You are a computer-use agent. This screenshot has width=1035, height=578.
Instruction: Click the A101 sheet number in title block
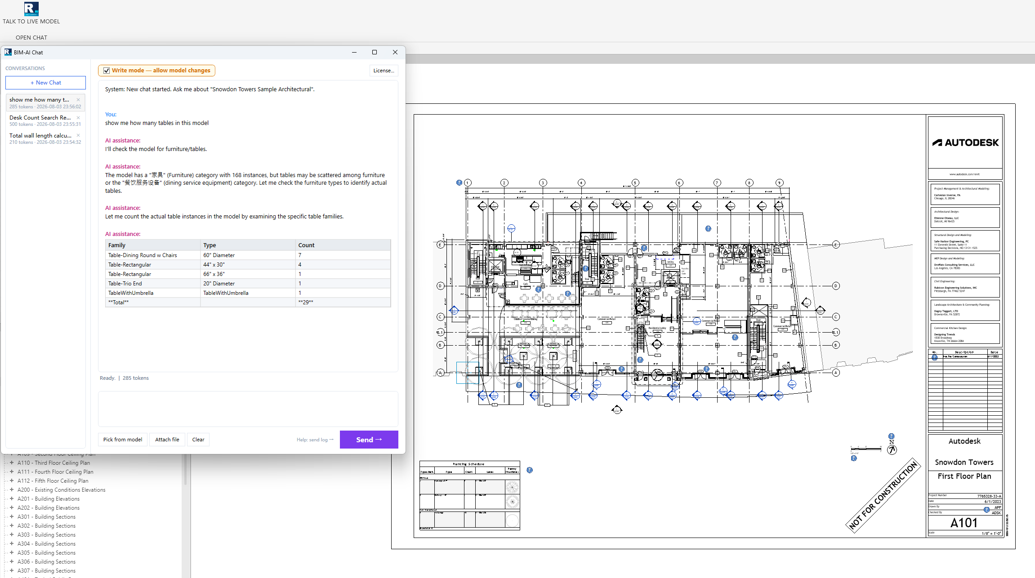click(964, 523)
